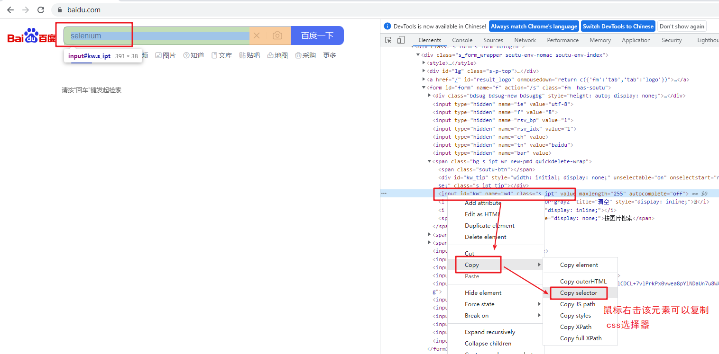Open the 知道 category
Viewport: 719px width, 354px height.
tap(194, 55)
